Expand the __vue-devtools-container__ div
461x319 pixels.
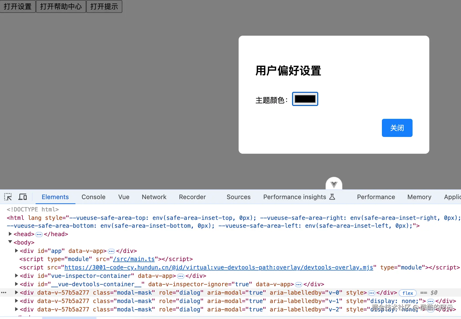17,284
